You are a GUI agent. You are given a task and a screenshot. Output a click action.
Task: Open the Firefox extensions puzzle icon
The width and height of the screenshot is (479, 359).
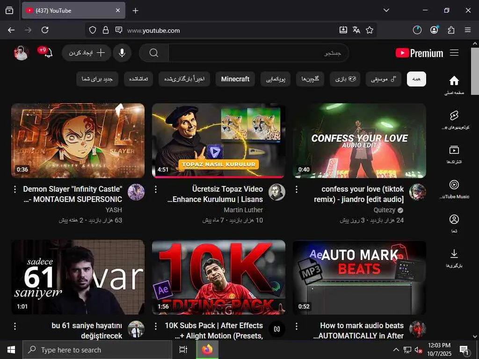(x=451, y=30)
